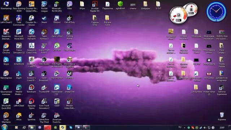Open the Bandicam shortcut
Image resolution: width=231 pixels, height=130 pixels.
(x=31, y=88)
